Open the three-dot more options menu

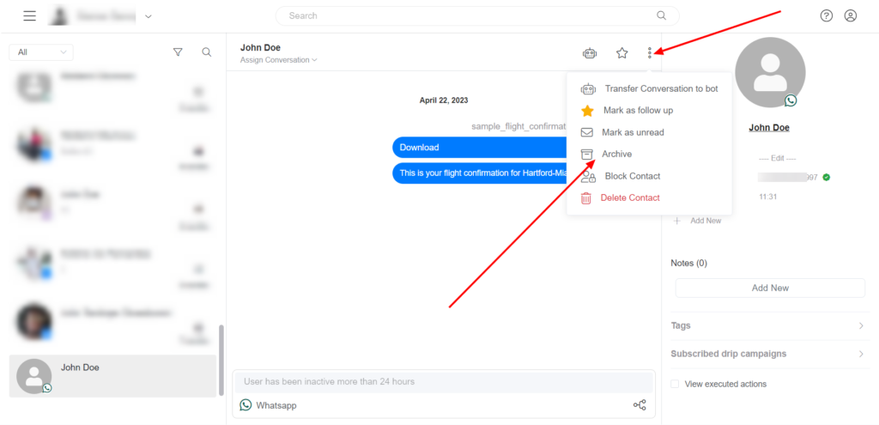tap(650, 52)
